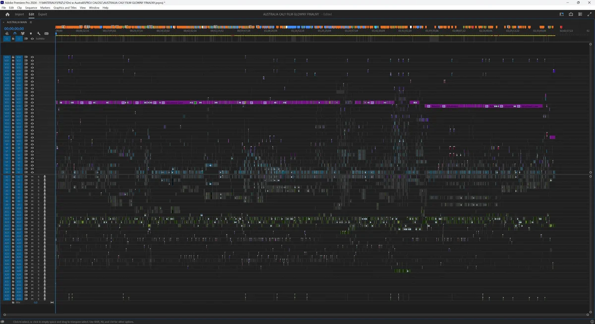Switch to the Import tab
This screenshot has width=595, height=324.
pyautogui.click(x=19, y=14)
